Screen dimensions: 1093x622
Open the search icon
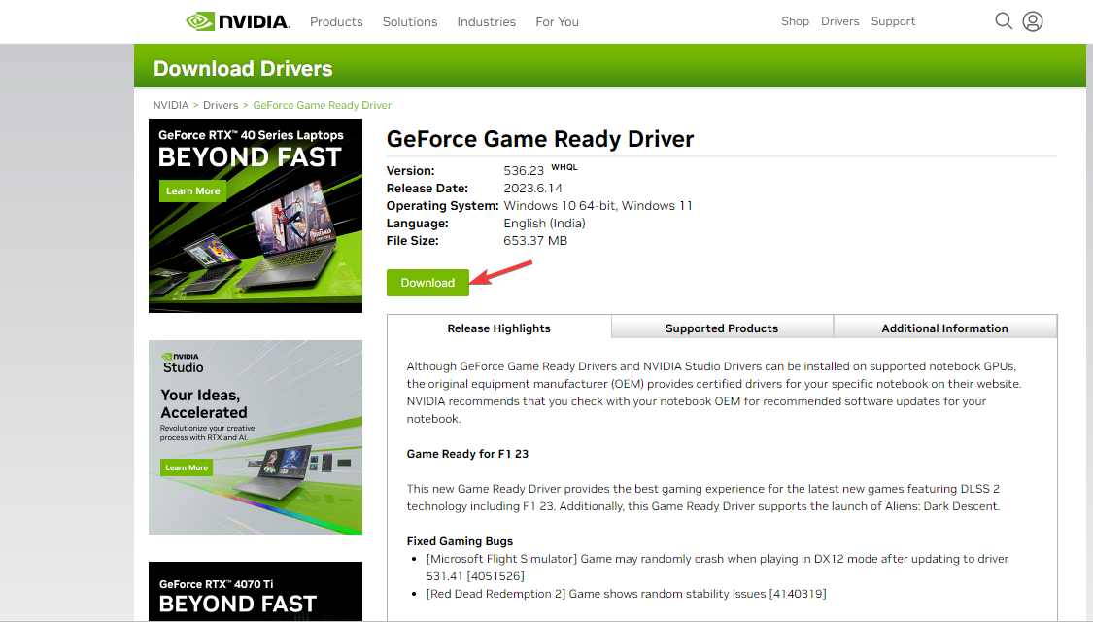pos(1003,21)
